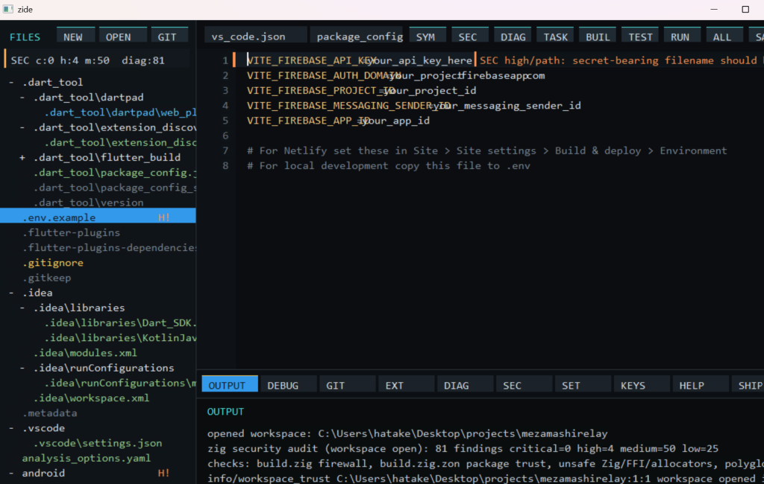
Task: Click the VITE_FIREBASE_PROJECT_ID line in editor
Action: (362, 91)
